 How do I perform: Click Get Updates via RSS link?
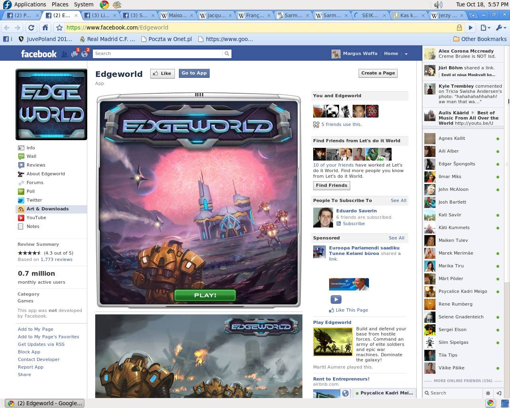click(x=41, y=344)
